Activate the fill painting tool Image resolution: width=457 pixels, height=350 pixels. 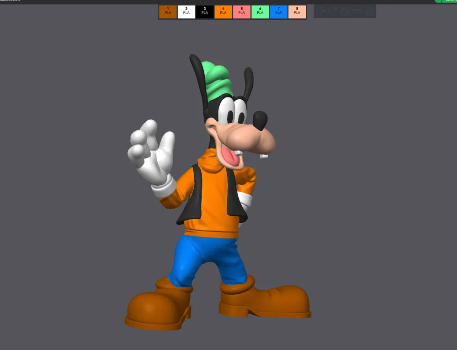click(x=345, y=11)
